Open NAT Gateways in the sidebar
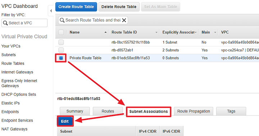Screen dimensions: 259x136 14,129
